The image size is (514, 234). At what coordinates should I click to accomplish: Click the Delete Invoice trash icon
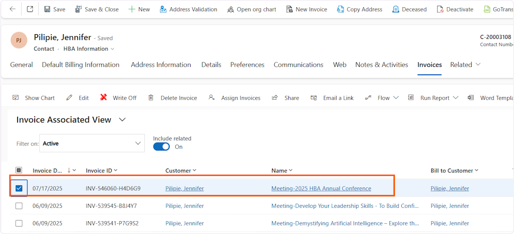pos(151,98)
